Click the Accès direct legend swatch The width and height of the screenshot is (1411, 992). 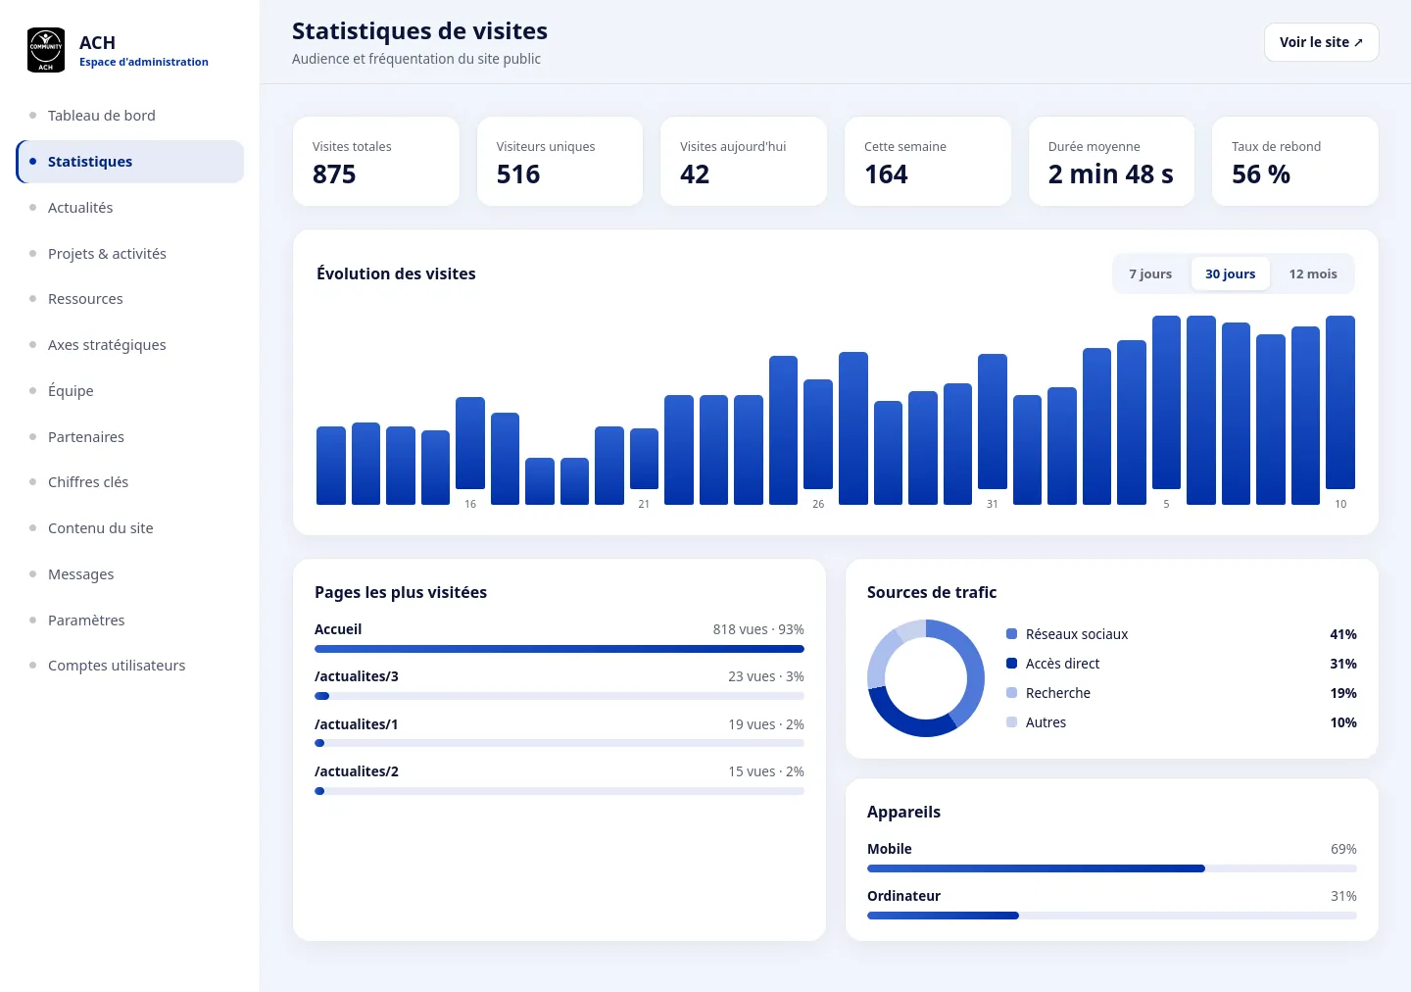pyautogui.click(x=1012, y=664)
